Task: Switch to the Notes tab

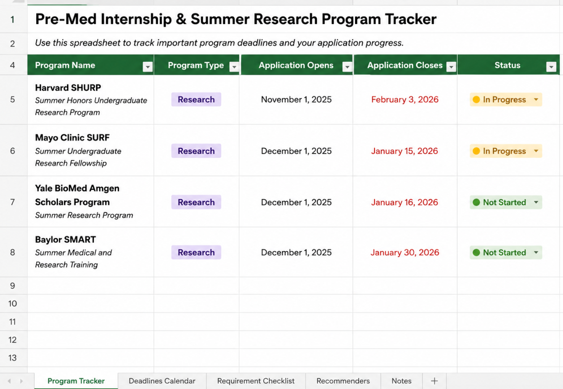Action: click(401, 381)
